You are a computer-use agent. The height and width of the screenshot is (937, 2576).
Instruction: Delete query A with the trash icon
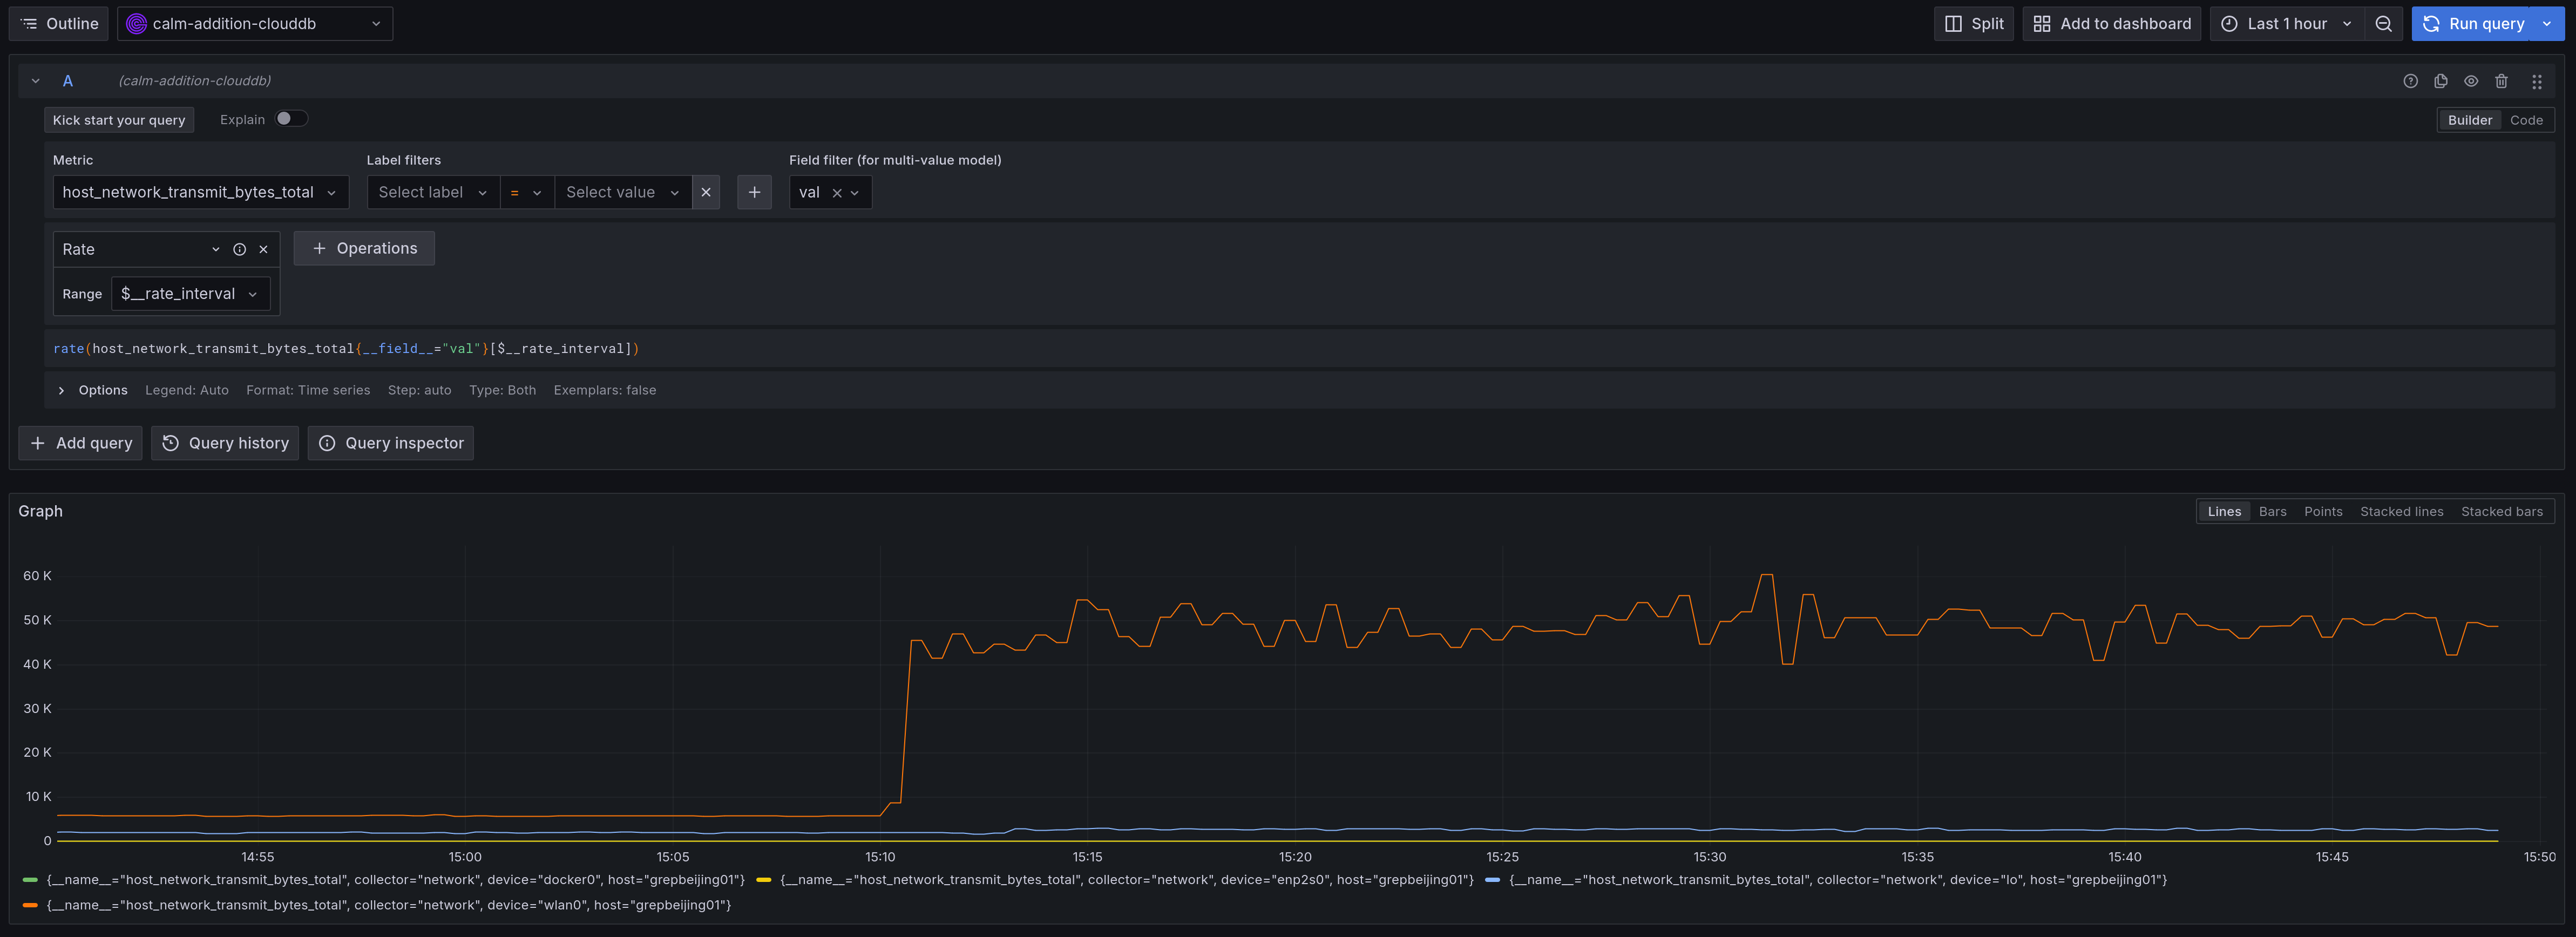click(x=2501, y=81)
